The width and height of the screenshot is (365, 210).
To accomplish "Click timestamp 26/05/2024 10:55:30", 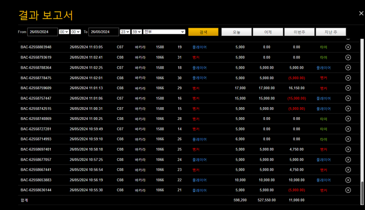I will 86,190.
